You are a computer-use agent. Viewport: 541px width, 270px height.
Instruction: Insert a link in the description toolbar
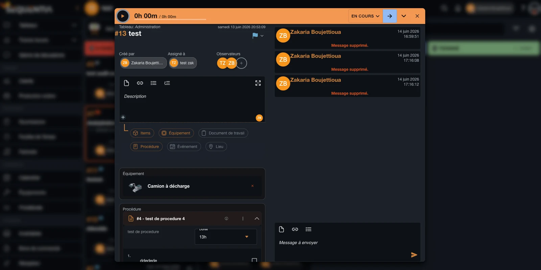point(140,83)
